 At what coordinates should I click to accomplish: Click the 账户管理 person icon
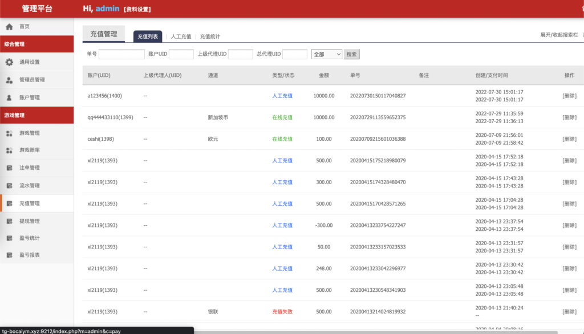point(9,97)
